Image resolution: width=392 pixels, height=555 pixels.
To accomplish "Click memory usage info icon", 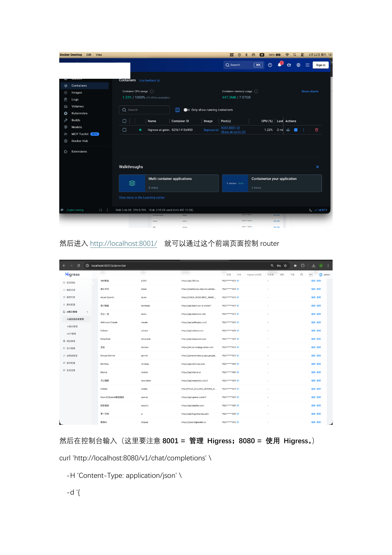I will click(256, 91).
